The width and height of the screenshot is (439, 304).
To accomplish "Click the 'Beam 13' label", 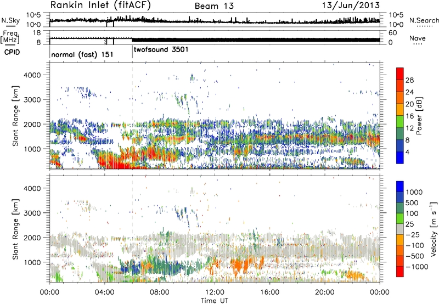I will (214, 6).
